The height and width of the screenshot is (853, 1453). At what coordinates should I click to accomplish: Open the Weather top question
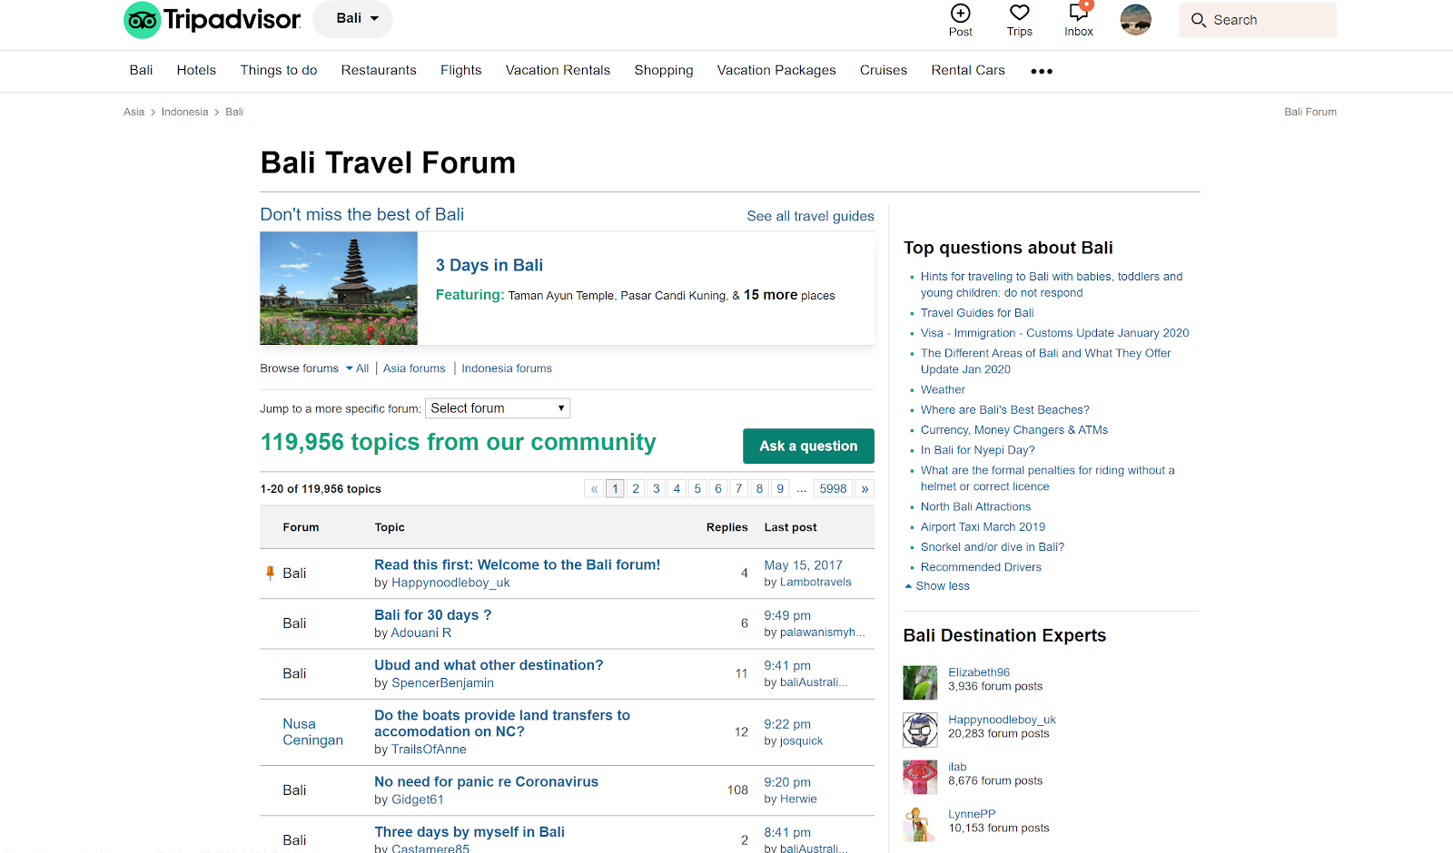click(943, 390)
